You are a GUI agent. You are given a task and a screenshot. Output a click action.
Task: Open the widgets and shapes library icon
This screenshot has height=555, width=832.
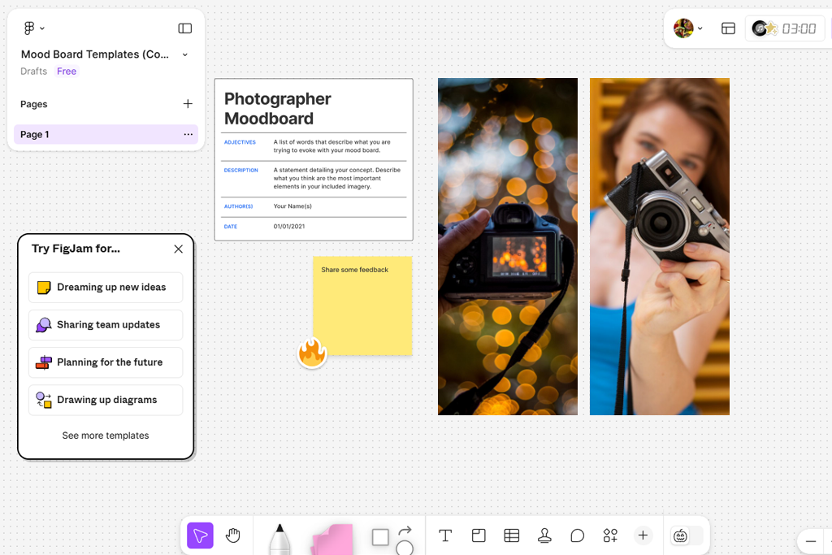610,535
